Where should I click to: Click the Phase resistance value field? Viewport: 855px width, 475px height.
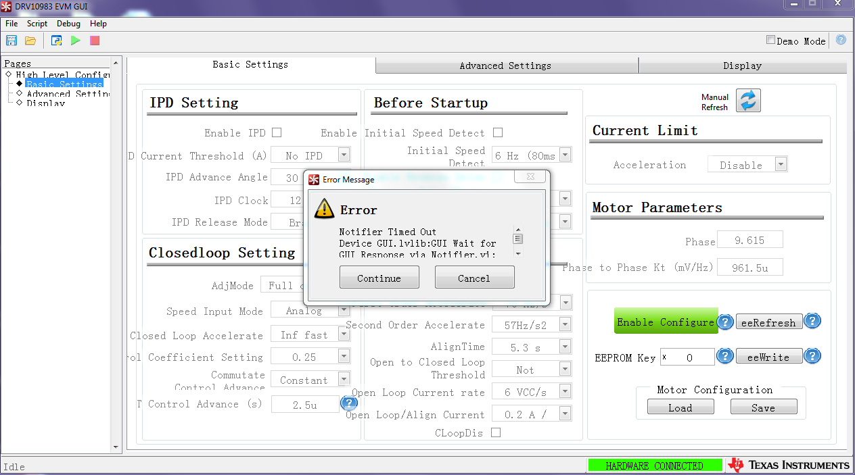click(749, 239)
